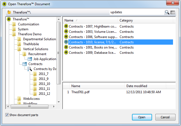181x126 pixels.
Task: Click the Open button
Action: [142, 117]
